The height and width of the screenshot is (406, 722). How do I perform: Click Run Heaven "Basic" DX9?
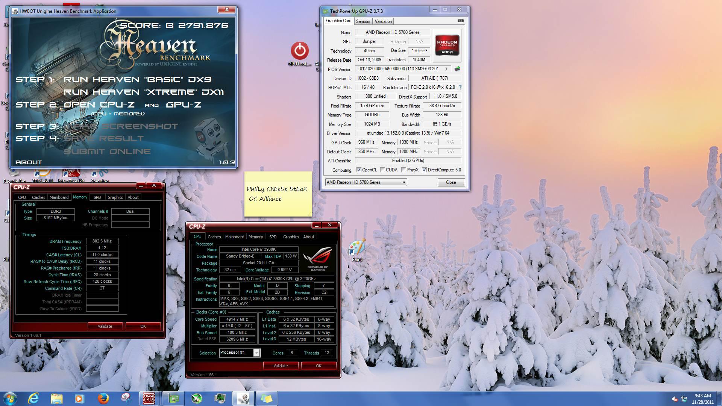137,80
